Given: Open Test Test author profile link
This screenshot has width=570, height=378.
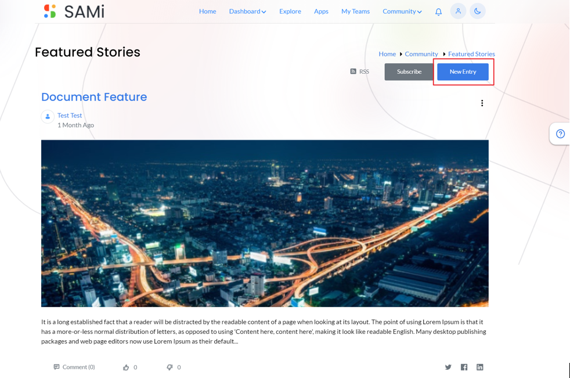Looking at the screenshot, I should pyautogui.click(x=70, y=116).
